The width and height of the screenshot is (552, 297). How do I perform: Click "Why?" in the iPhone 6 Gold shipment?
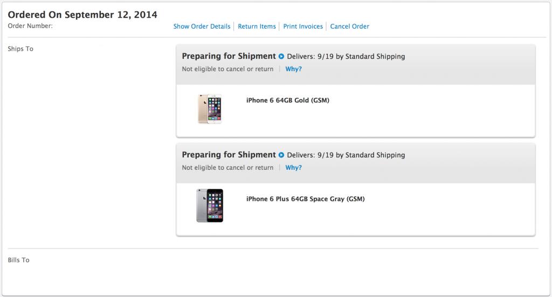point(293,69)
